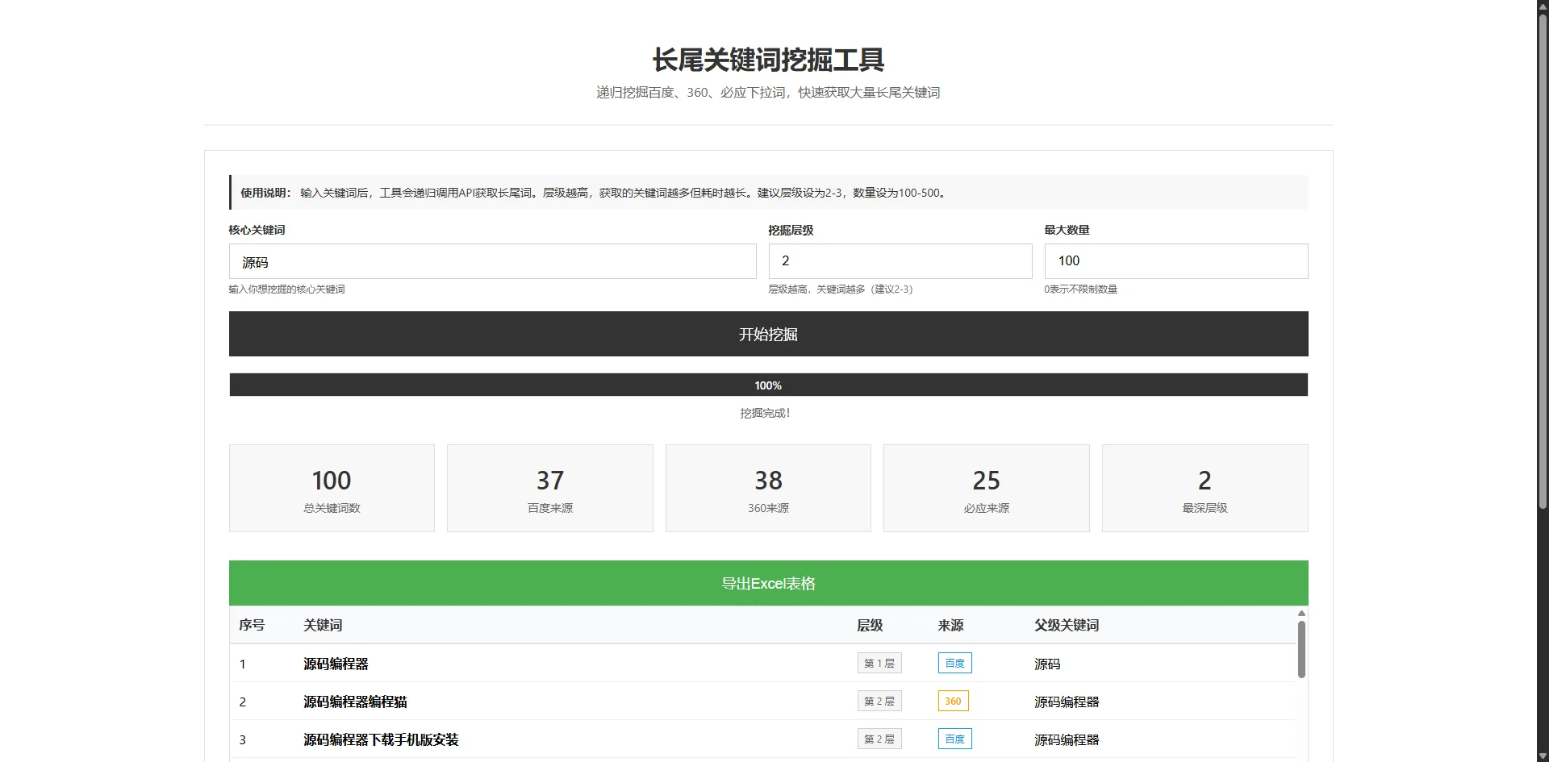The width and height of the screenshot is (1549, 762).
Task: Click the parent keyword 源码 in row 1
Action: 1047,664
